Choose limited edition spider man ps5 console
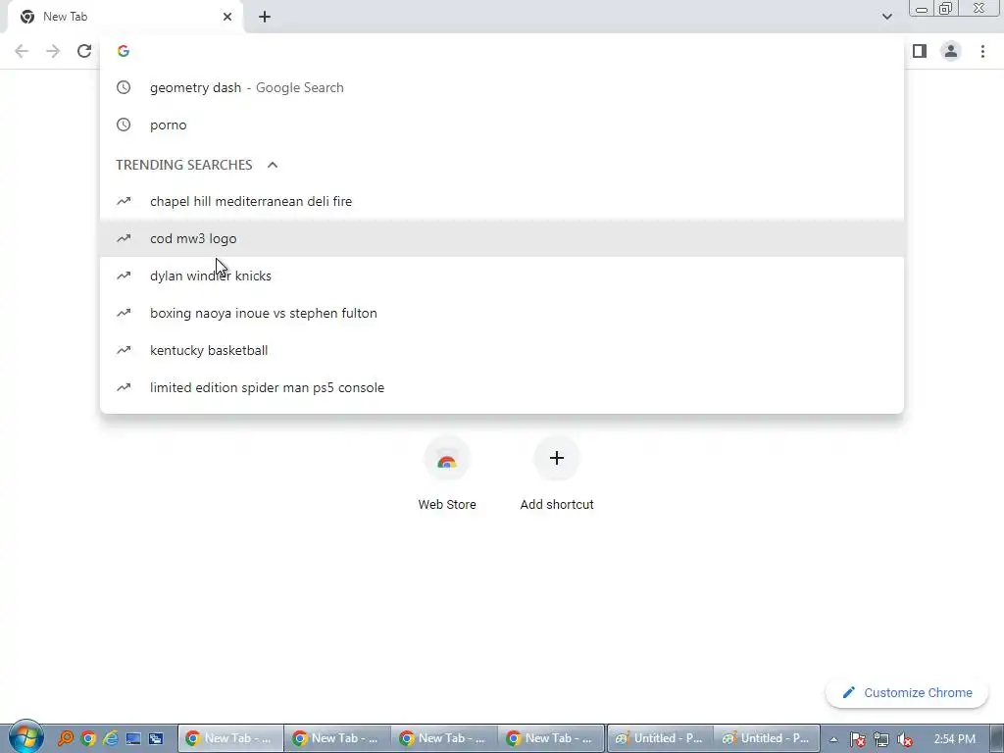This screenshot has width=1004, height=753. tap(502, 387)
